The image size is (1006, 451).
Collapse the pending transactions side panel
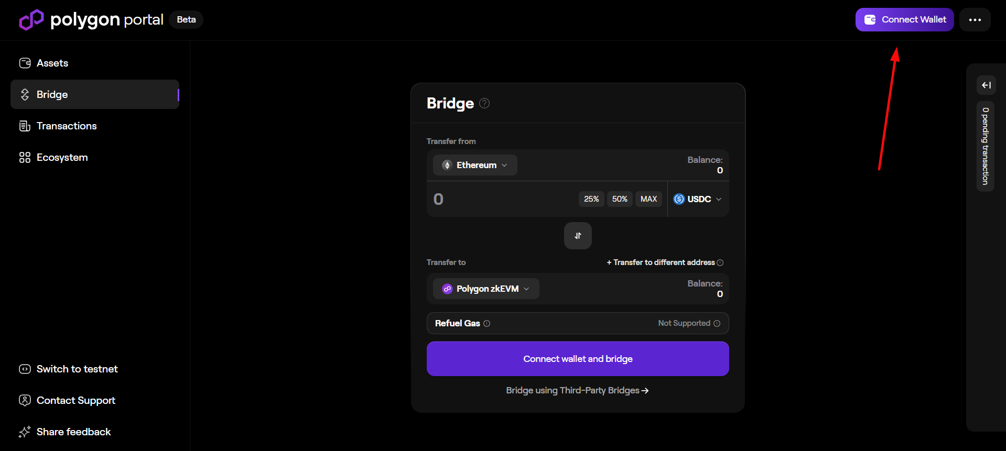click(986, 85)
